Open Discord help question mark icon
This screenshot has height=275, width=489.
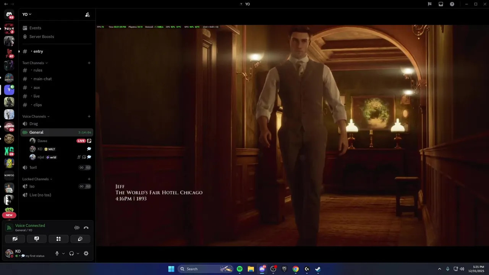point(452,4)
